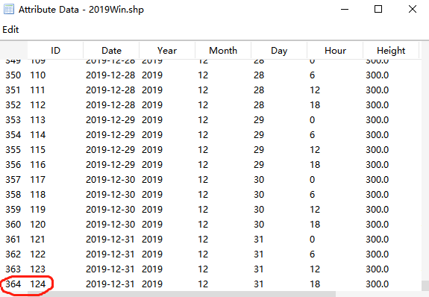
Task: Click ID cell 118
Action: click(x=38, y=194)
